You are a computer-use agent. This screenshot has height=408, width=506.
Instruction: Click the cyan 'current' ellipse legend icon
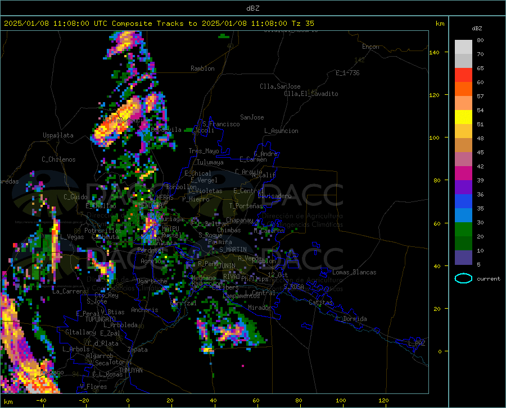point(463,278)
